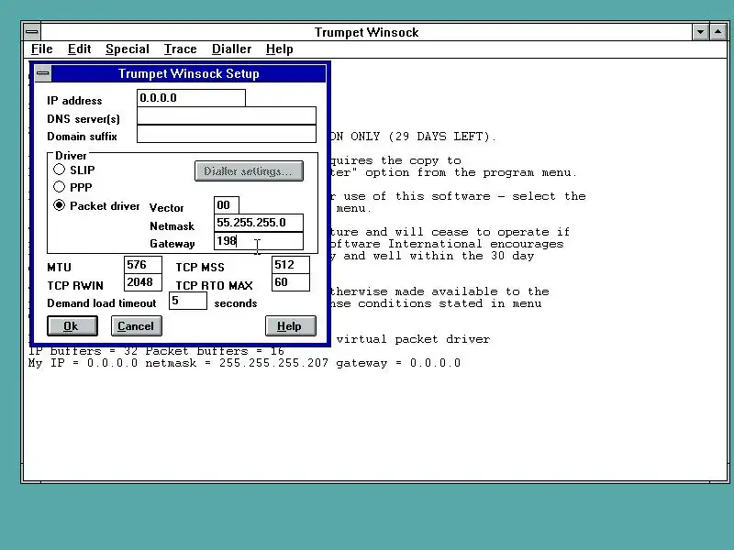This screenshot has width=734, height=550.
Task: Click the '29 DAYS LEFT' text
Action: (439, 137)
